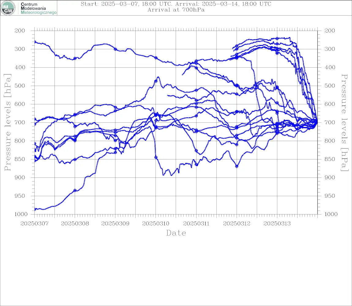
Task: Click the right axis 900 label
Action: (x=330, y=177)
